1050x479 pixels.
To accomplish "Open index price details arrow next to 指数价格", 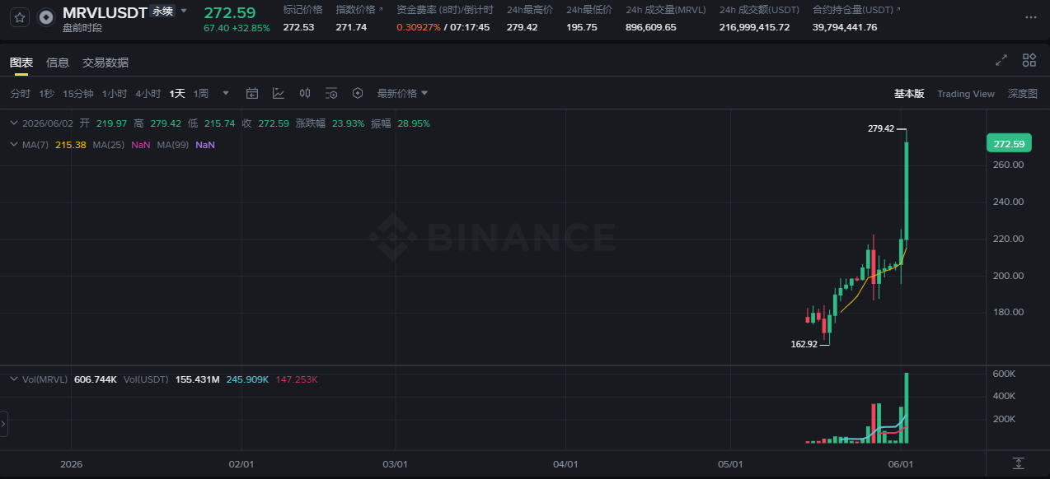I will pos(381,9).
